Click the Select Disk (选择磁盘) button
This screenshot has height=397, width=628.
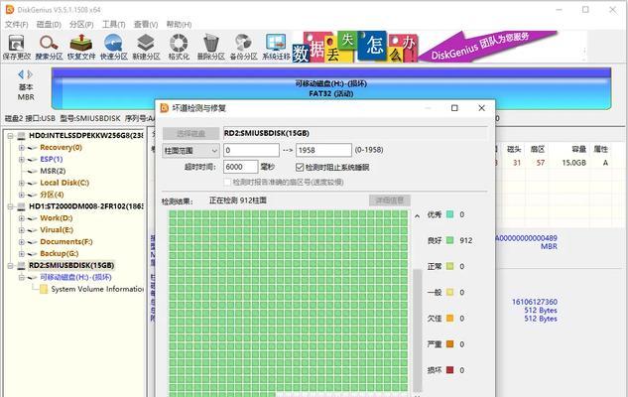190,133
